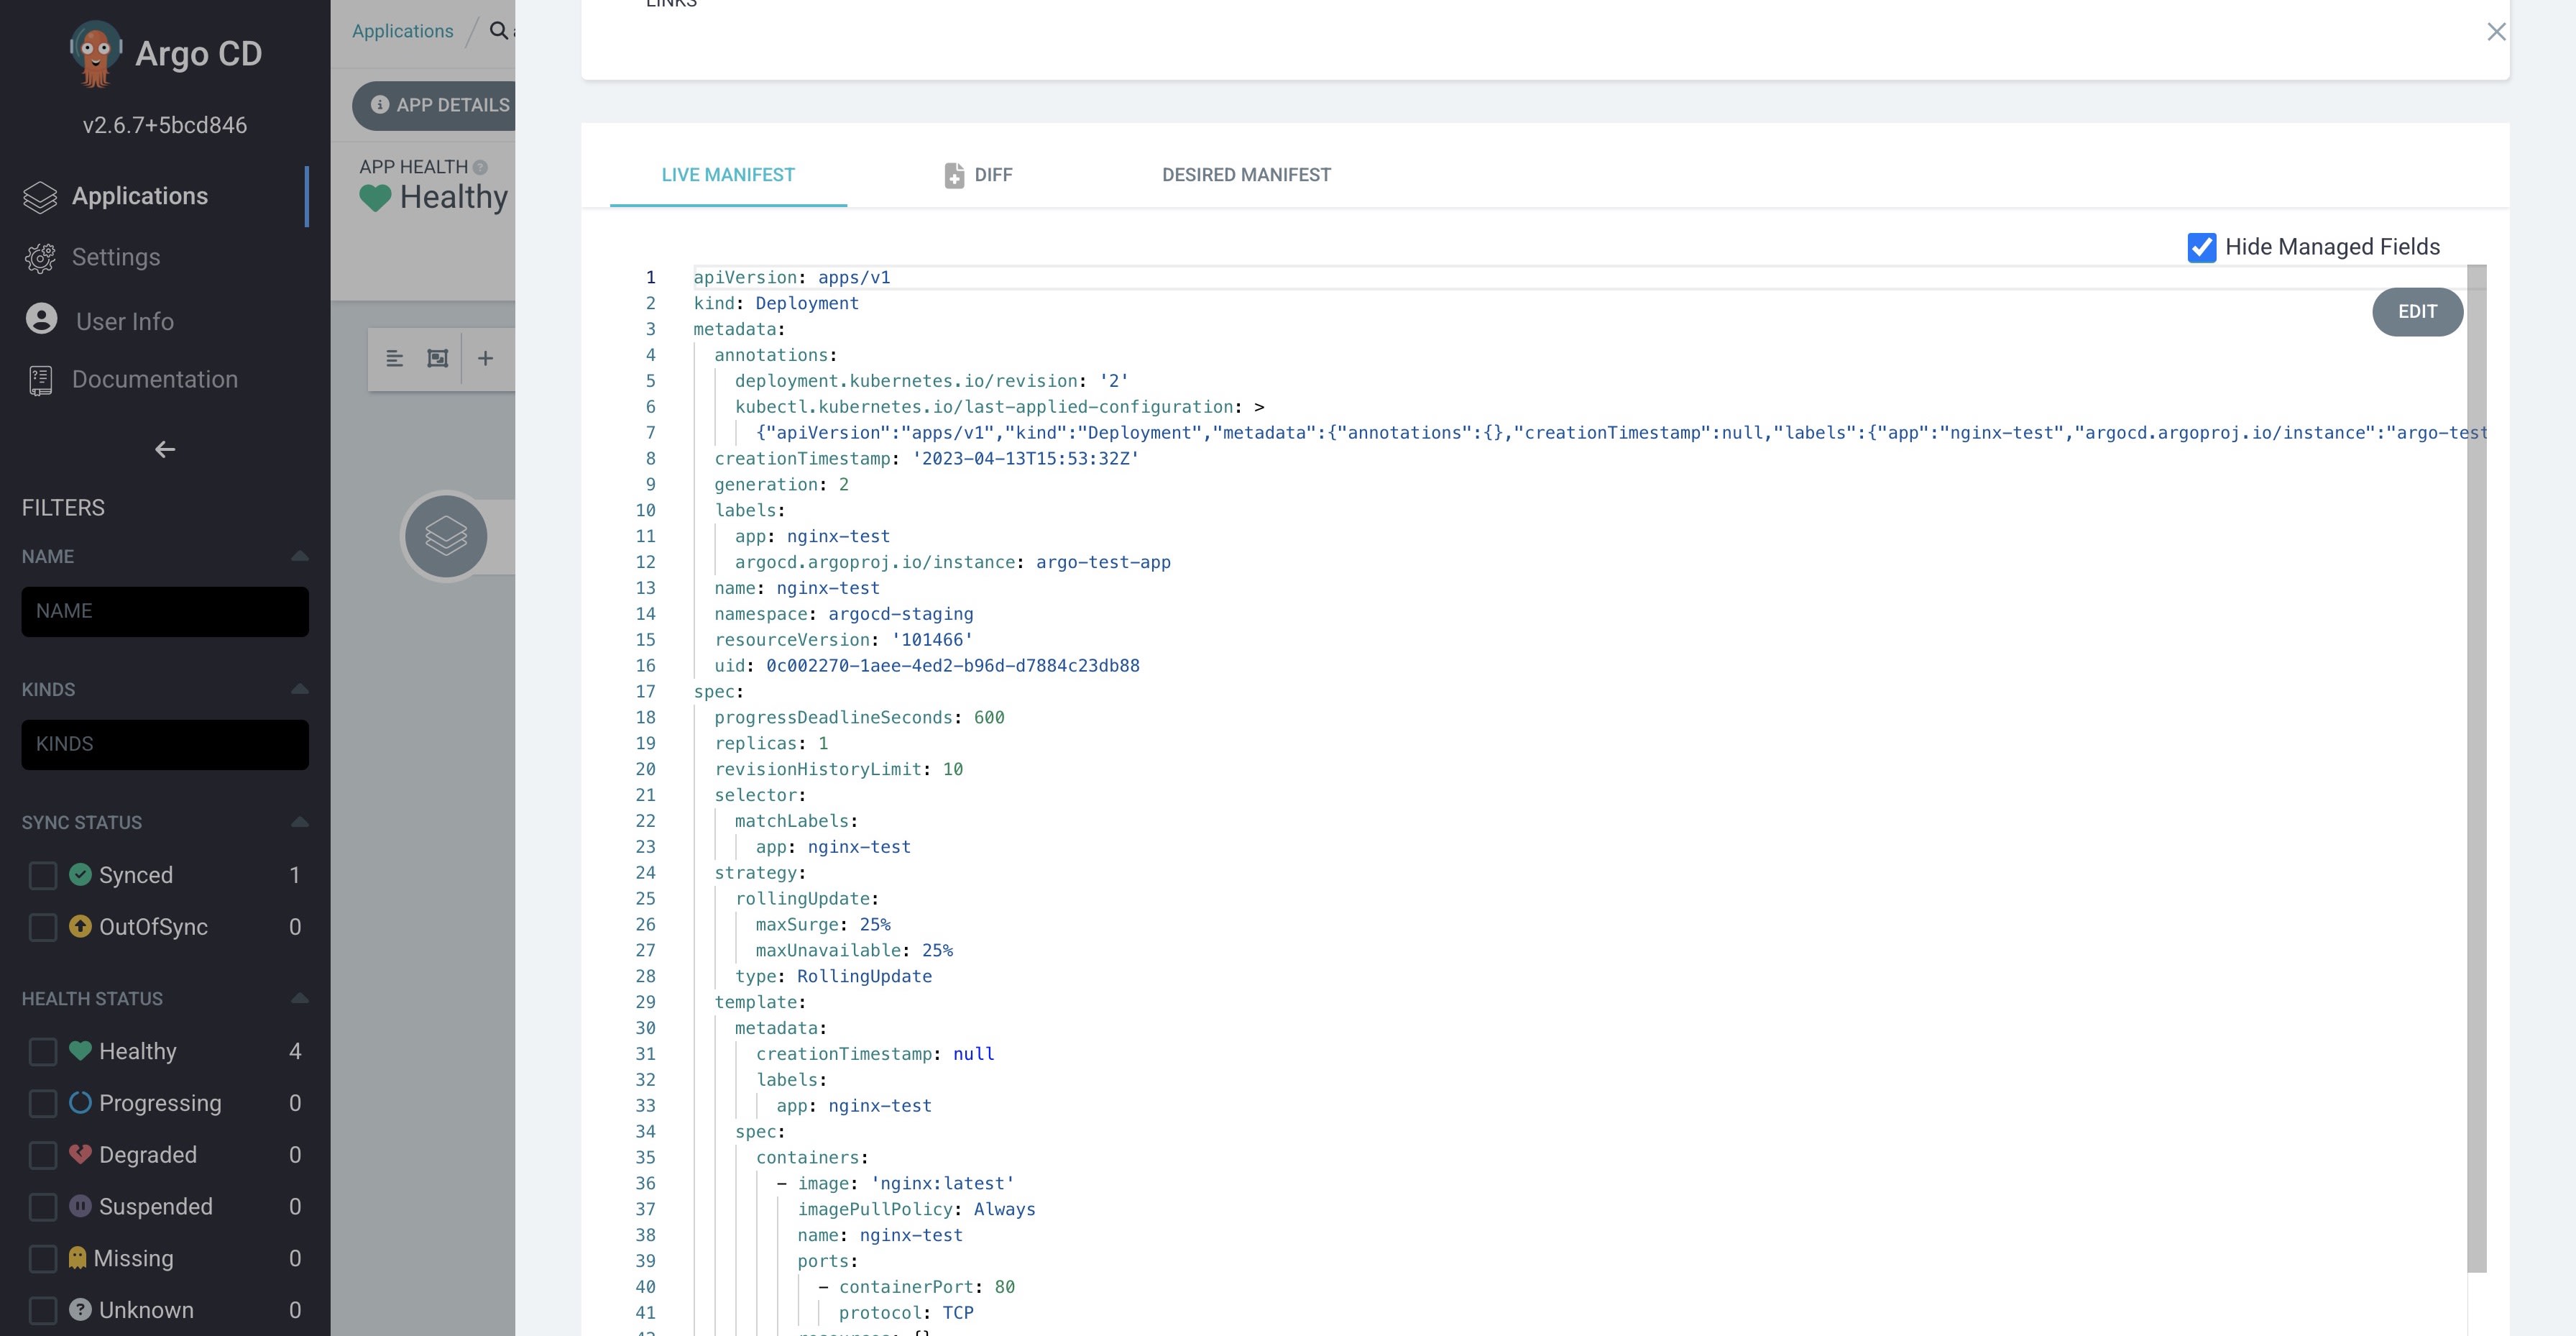Screen dimensions: 2576x1336
Task: Click the Missing ghost icon
Action: (x=77, y=1258)
